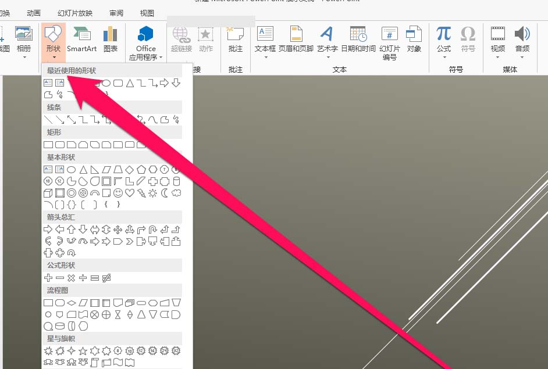The height and width of the screenshot is (369, 548).
Task: Select the cloud shape
Action: click(x=176, y=193)
